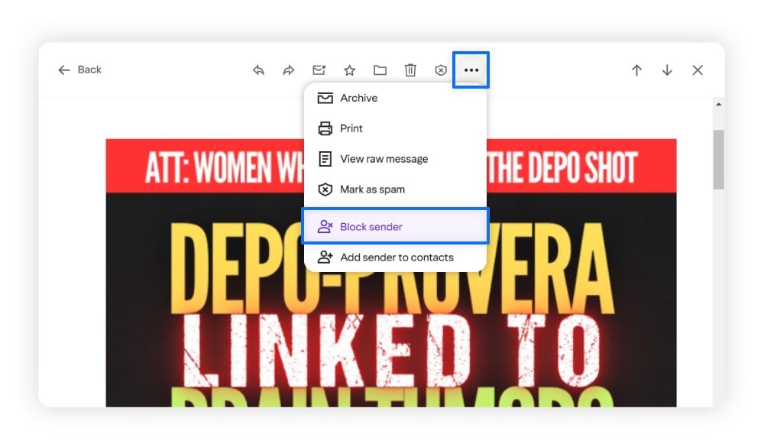
Task: Go to next message arrow
Action: [x=667, y=70]
